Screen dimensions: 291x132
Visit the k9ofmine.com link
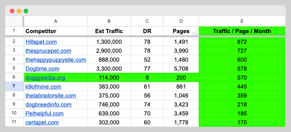(x=43, y=87)
